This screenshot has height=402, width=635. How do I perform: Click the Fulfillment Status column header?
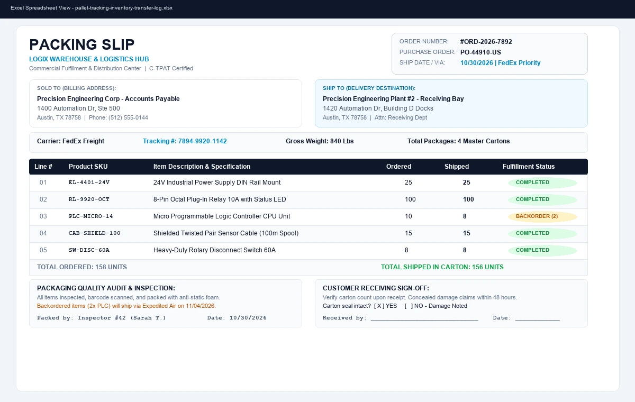tap(529, 167)
